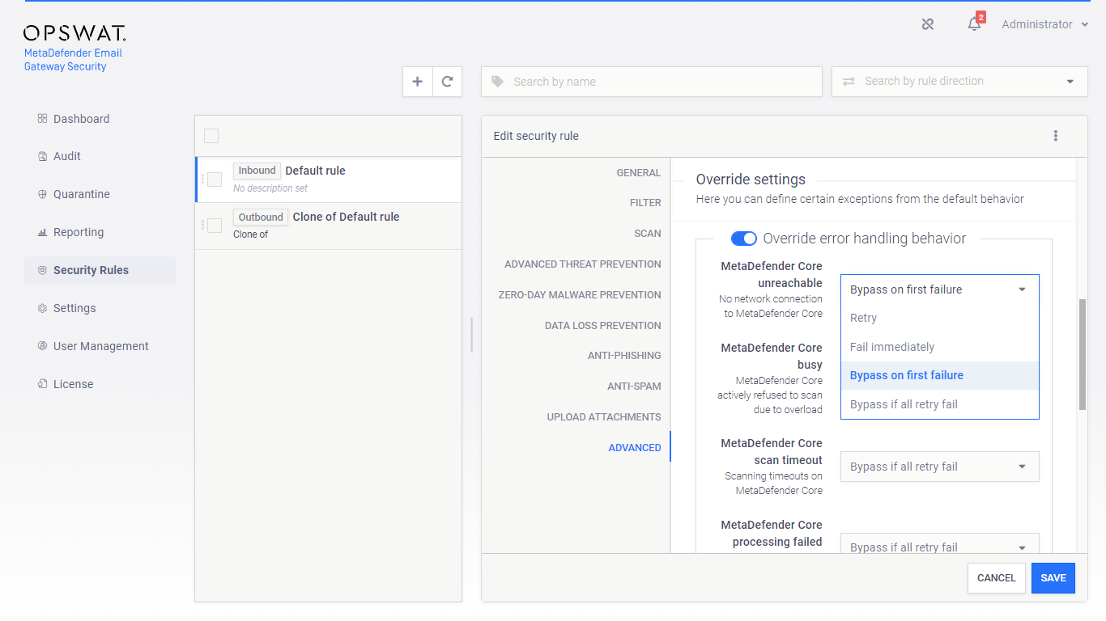This screenshot has width=1106, height=621.
Task: Add a new security rule with plus icon
Action: pyautogui.click(x=418, y=82)
